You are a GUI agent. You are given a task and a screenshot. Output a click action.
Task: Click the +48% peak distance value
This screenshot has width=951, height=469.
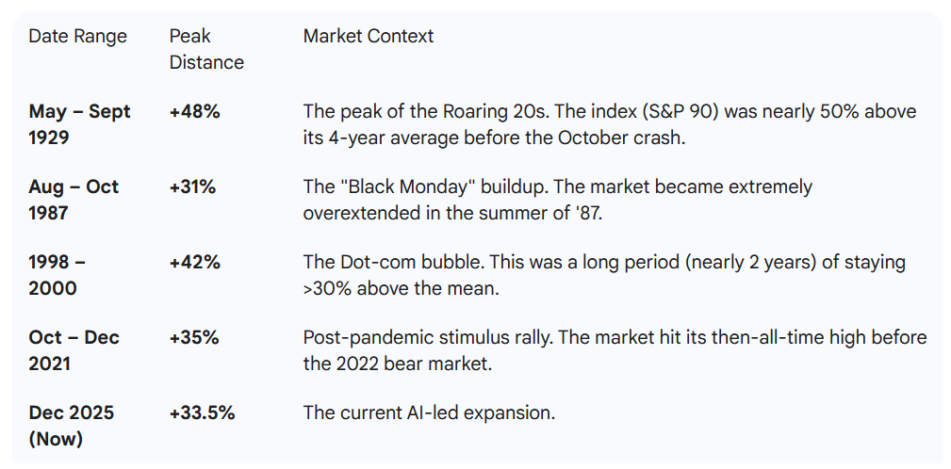click(194, 112)
